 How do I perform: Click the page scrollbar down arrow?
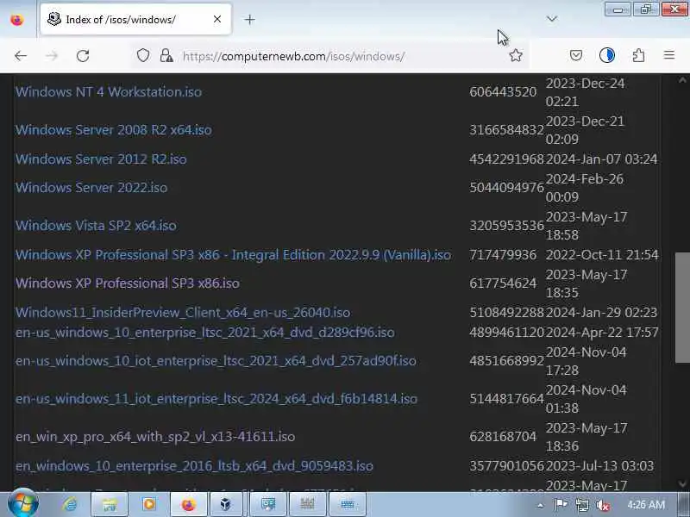(x=682, y=483)
